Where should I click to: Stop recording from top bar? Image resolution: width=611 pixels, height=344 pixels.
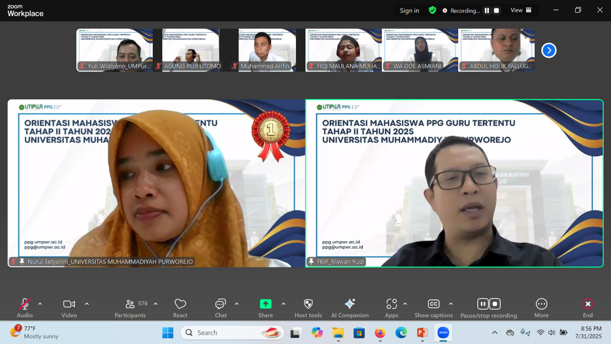[496, 11]
